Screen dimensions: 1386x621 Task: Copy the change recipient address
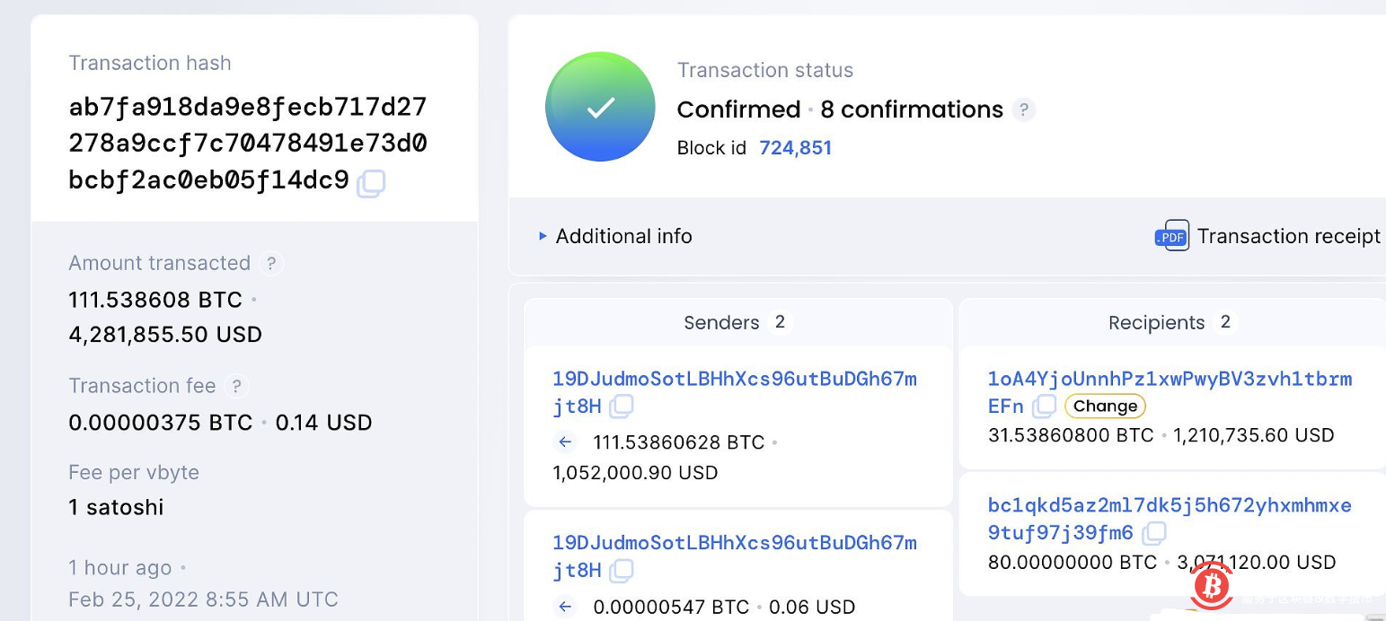click(1044, 407)
